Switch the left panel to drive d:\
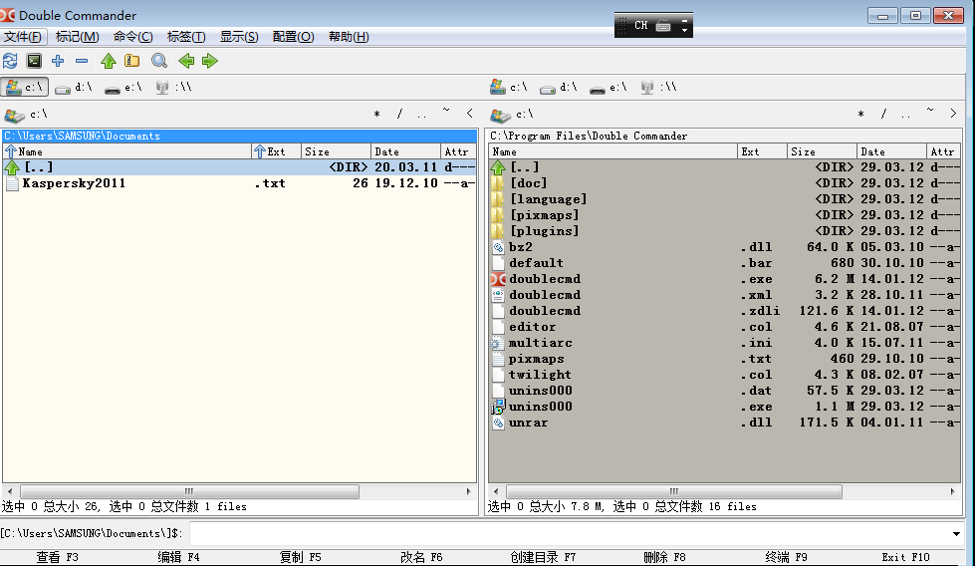This screenshot has height=566, width=975. [74, 87]
